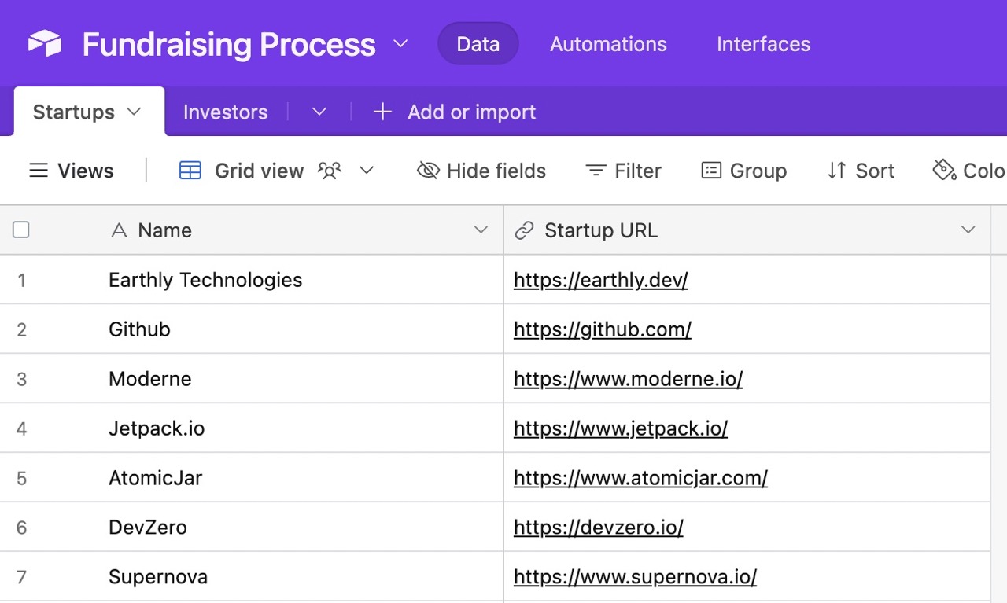1007x603 pixels.
Task: Click the plus icon beside Add or import
Action: pyautogui.click(x=382, y=112)
